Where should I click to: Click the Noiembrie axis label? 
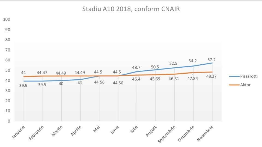pyautogui.click(x=205, y=134)
